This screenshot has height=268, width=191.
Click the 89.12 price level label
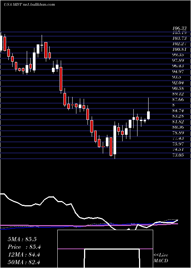click(178, 94)
